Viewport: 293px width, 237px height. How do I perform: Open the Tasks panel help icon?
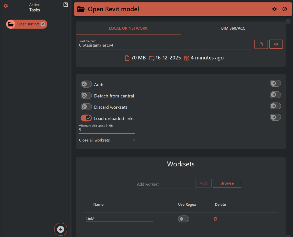click(66, 5)
